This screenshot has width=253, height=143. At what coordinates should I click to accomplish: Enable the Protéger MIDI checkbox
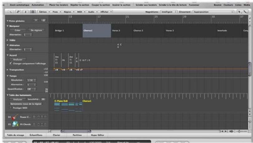(x=11, y=108)
